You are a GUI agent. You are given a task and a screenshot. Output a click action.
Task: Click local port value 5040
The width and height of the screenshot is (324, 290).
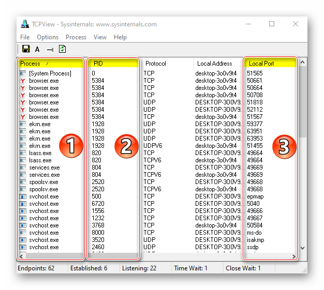click(253, 204)
